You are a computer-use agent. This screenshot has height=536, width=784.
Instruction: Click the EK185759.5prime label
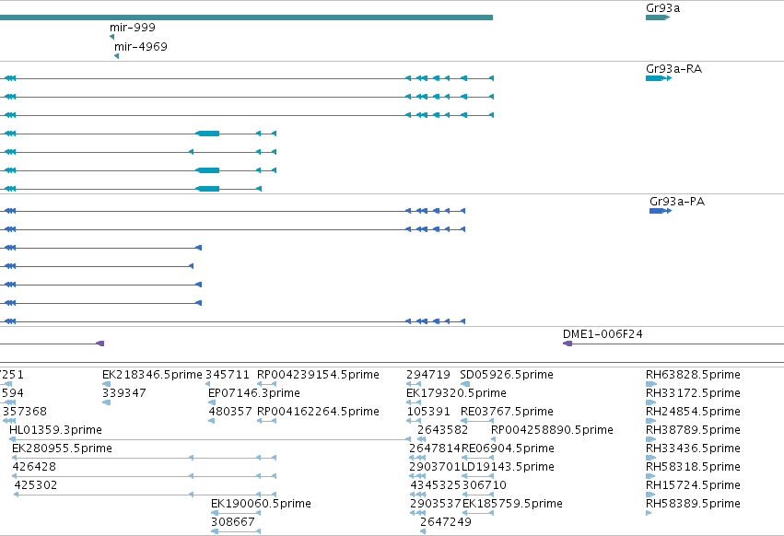[512, 504]
